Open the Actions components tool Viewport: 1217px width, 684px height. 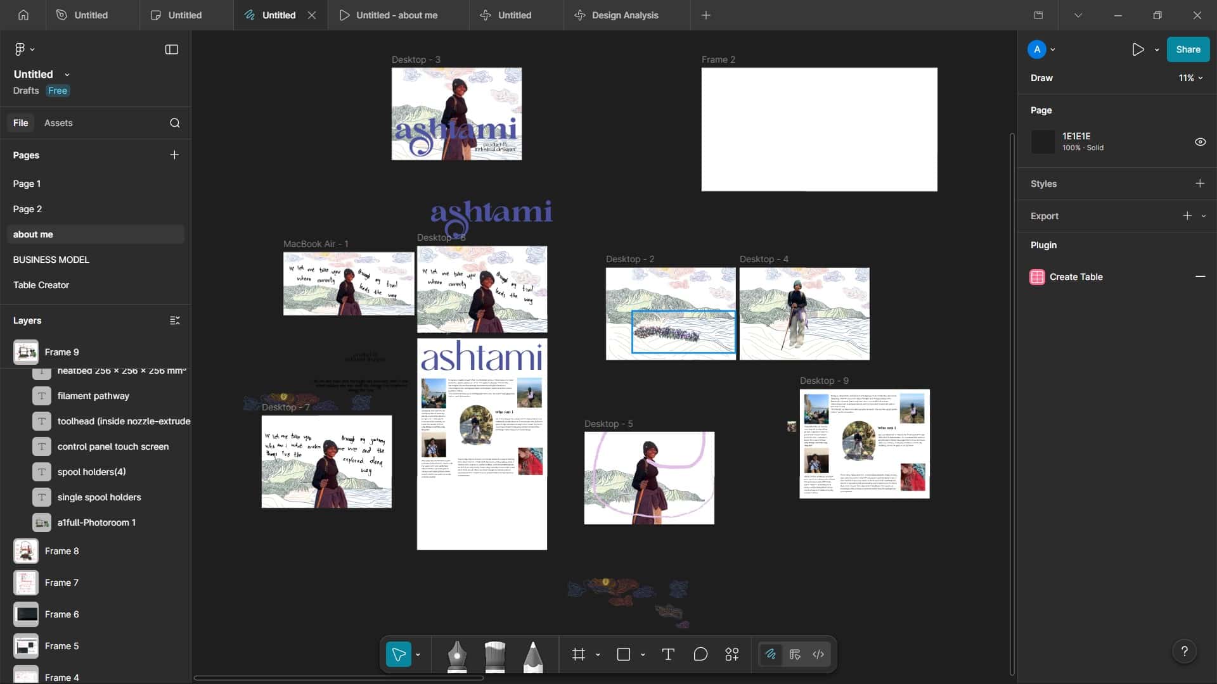732,655
